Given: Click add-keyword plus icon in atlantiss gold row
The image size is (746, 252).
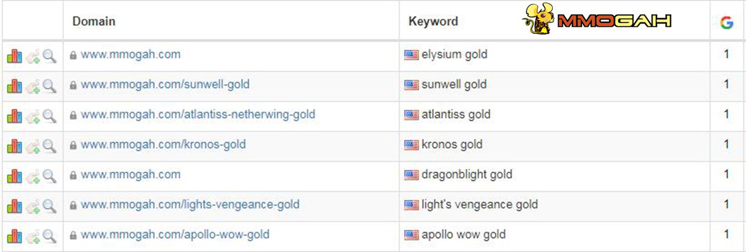Looking at the screenshot, I should [x=32, y=116].
